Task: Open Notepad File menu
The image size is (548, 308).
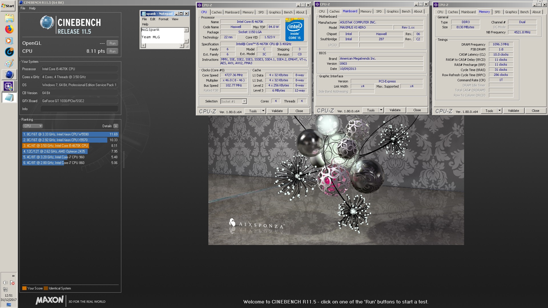Action: pos(144,19)
